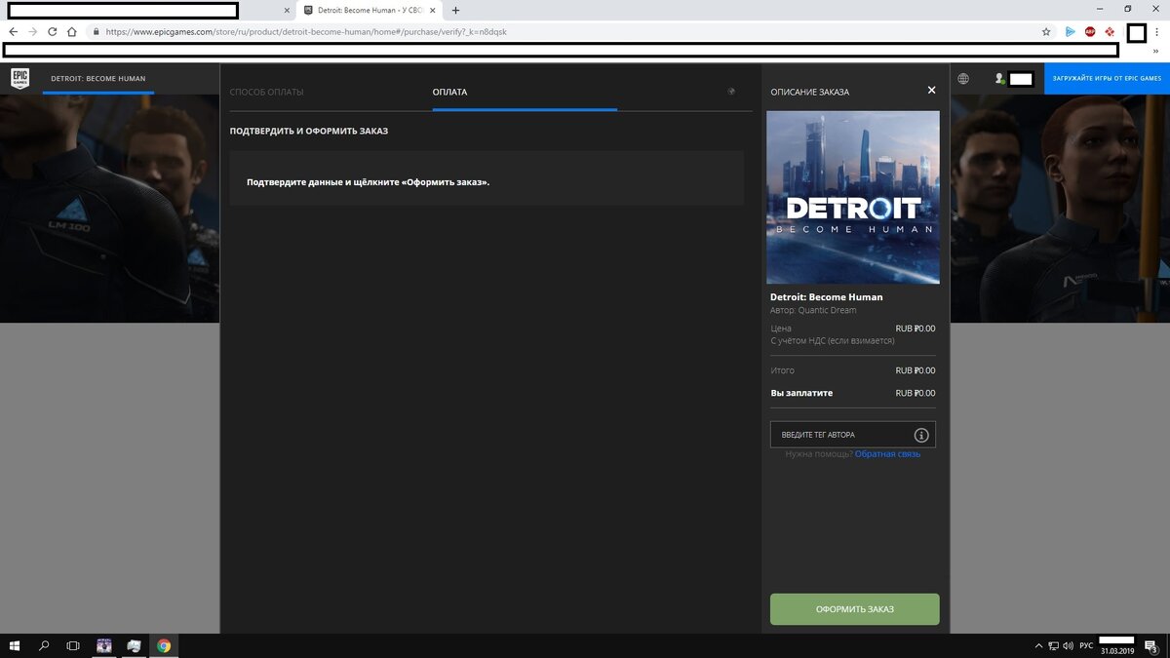The height and width of the screenshot is (658, 1170).
Task: Focus the ВВЕДИТЕ ТЕГ АВТОРА input field
Action: (853, 435)
